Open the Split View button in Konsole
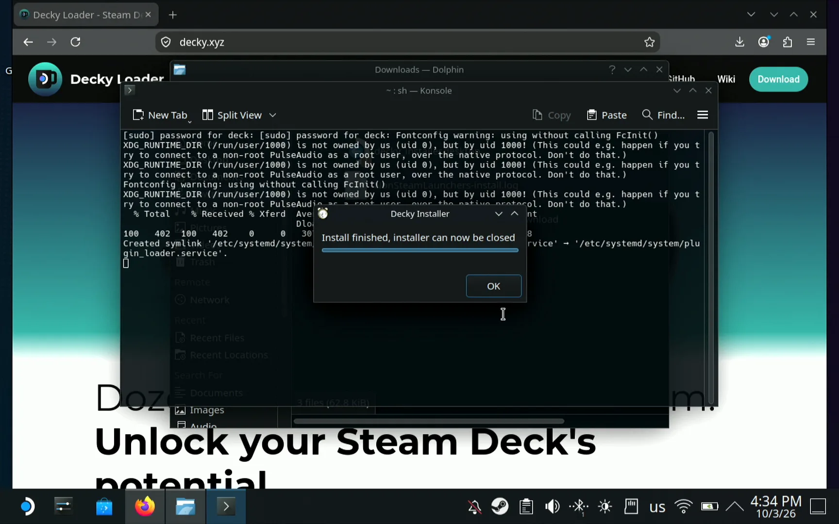Image resolution: width=839 pixels, height=524 pixels. (x=232, y=115)
